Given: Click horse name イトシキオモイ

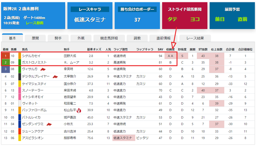Looking at the screenshot, I should [33, 97].
